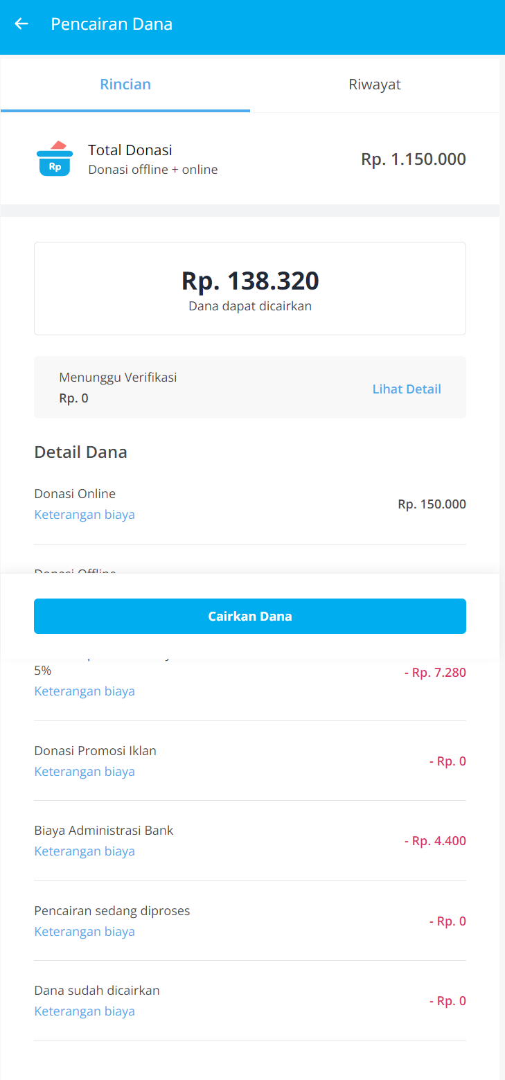Open Keterangan biaya for Biaya Administrasi Bank

tap(85, 851)
